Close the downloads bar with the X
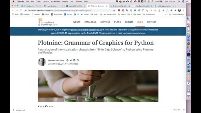201x113 pixels. tap(184, 110)
